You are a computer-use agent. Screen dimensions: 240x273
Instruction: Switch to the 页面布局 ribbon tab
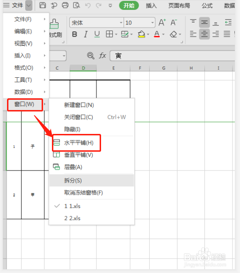pos(179,6)
